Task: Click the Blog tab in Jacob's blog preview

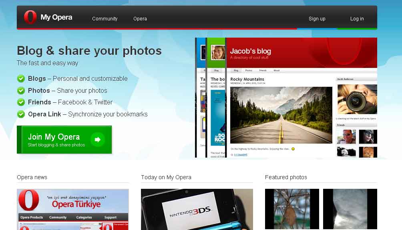Action: tap(236, 70)
